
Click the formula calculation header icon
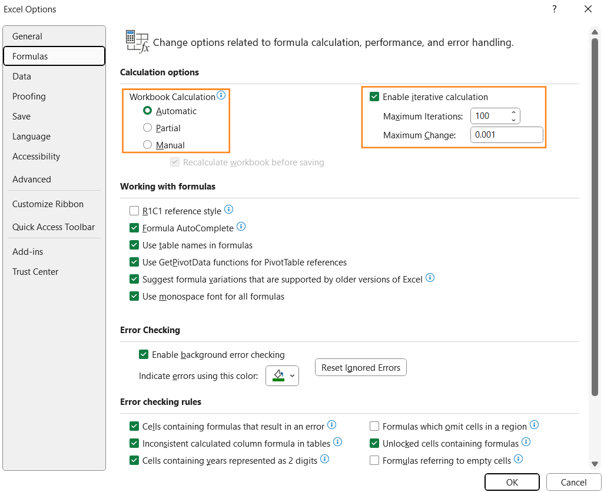click(x=137, y=42)
